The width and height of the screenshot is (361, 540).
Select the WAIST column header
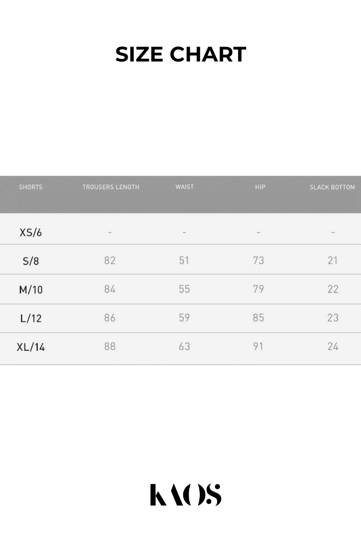(184, 187)
